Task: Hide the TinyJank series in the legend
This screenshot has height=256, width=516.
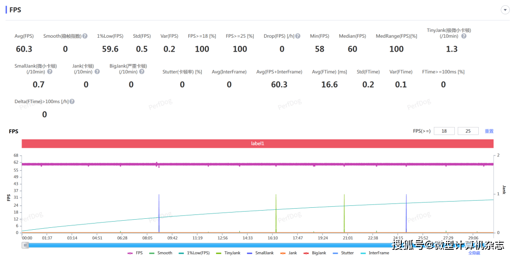Action: click(228, 253)
